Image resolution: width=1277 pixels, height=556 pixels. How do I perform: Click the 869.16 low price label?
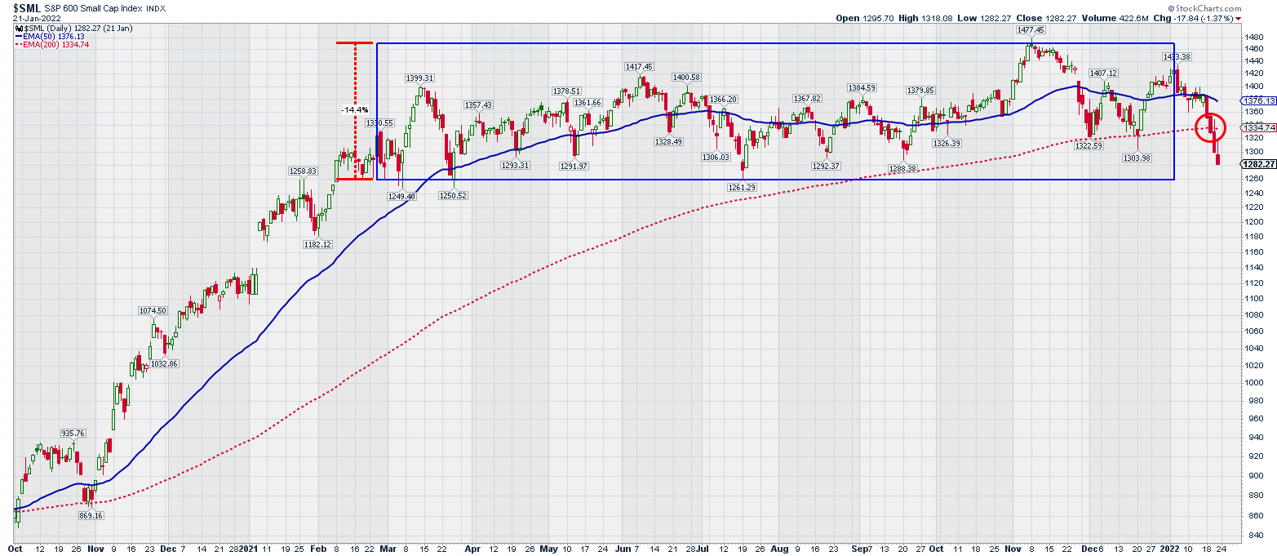(91, 516)
